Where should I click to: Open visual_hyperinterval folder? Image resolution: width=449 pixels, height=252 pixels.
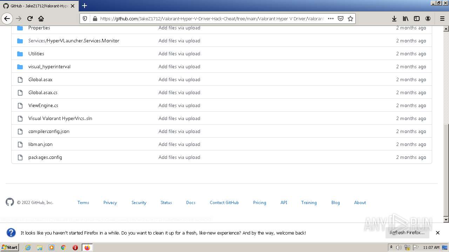point(49,66)
